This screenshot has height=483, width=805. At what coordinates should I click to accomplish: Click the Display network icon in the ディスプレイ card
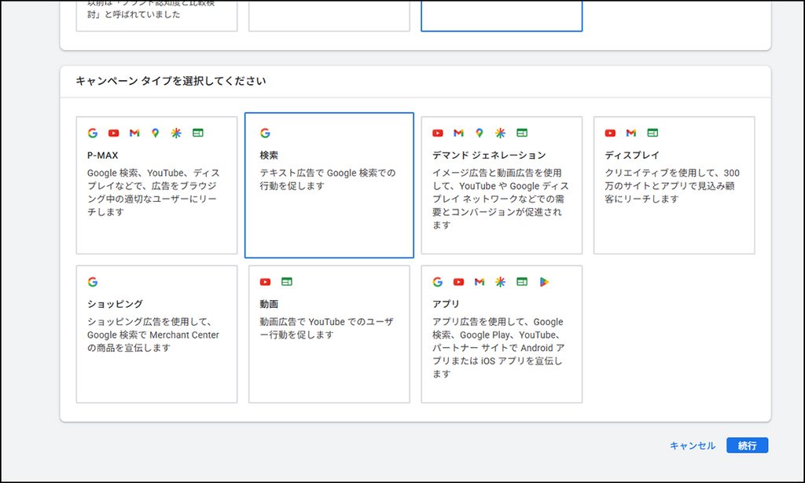click(x=652, y=133)
